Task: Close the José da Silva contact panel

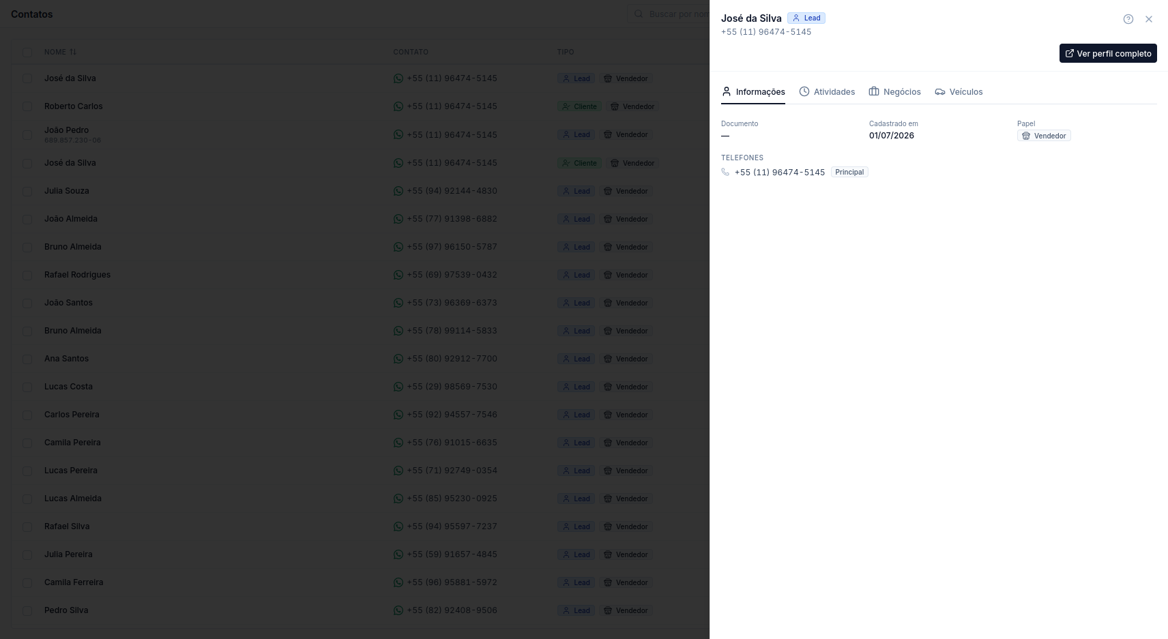Action: coord(1149,19)
